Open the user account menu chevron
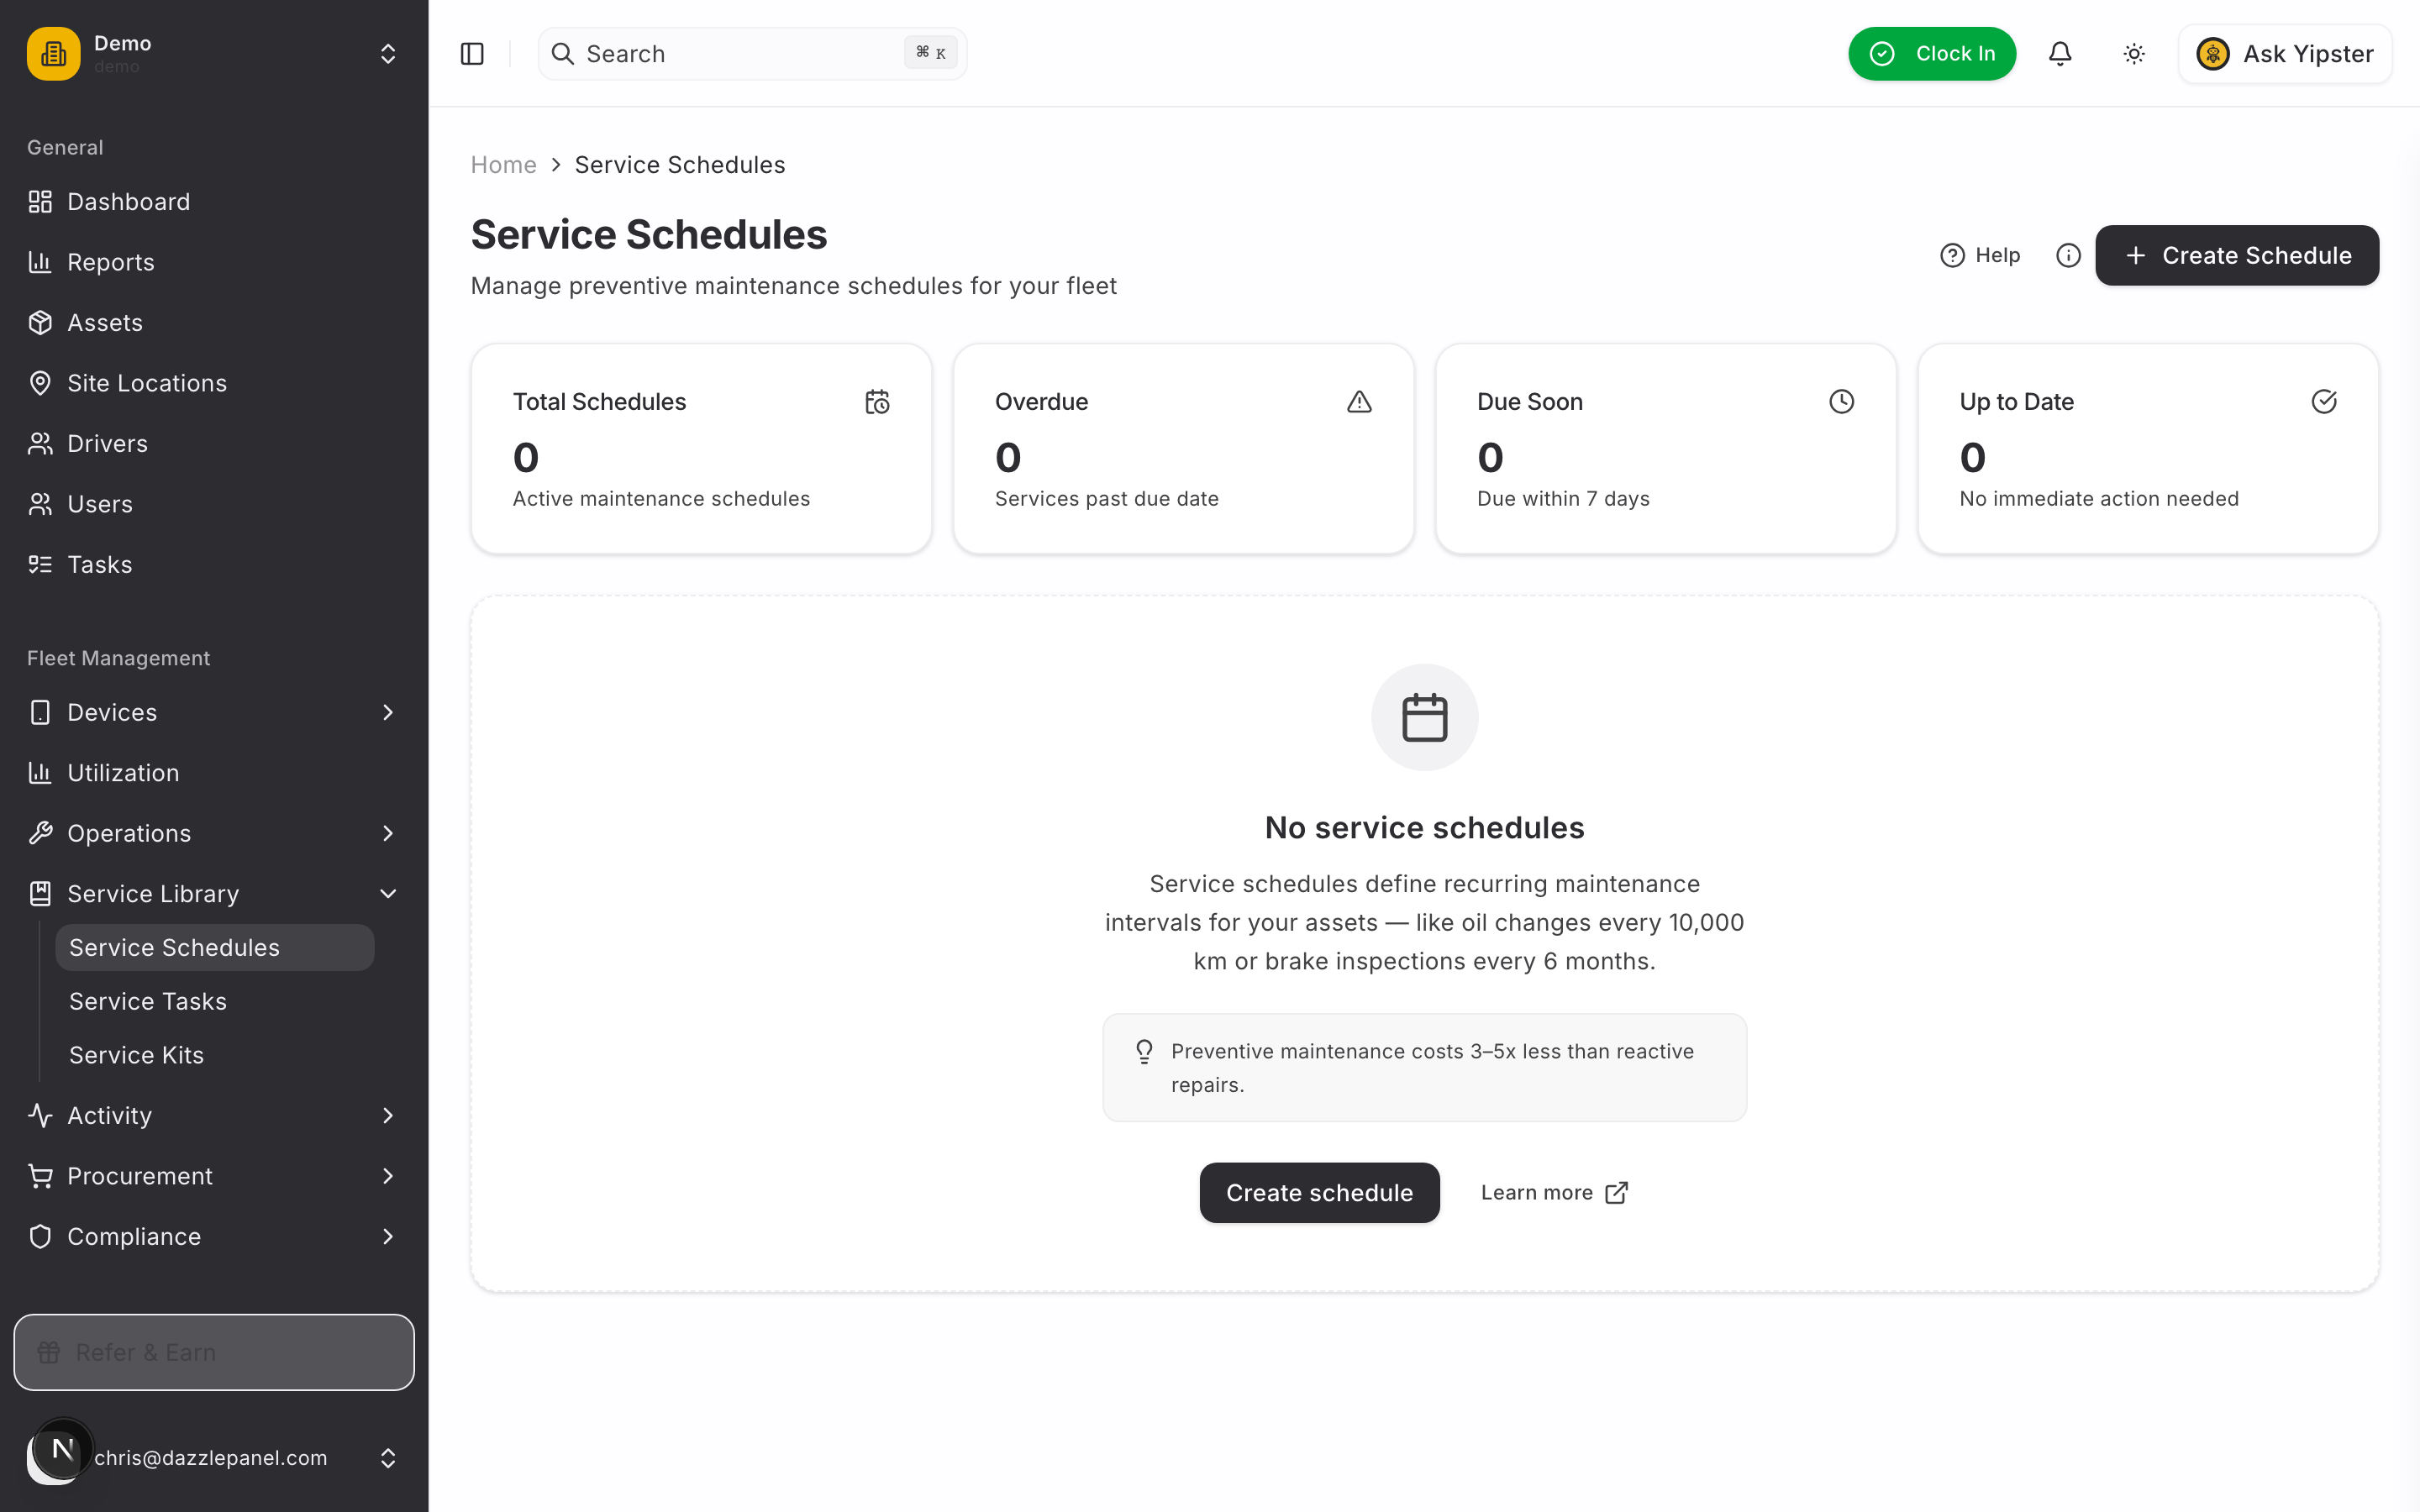The image size is (2420, 1512). tap(388, 1458)
